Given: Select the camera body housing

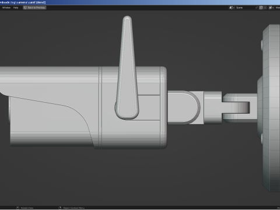Looking at the screenshot, I should (x=83, y=108).
